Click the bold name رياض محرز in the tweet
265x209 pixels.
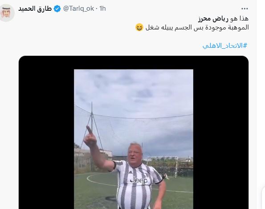click(213, 18)
